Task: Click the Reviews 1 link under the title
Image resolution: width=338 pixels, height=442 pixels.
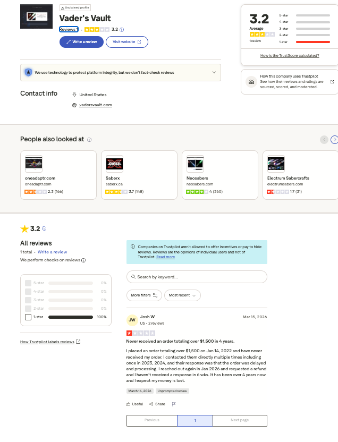Action: (69, 29)
